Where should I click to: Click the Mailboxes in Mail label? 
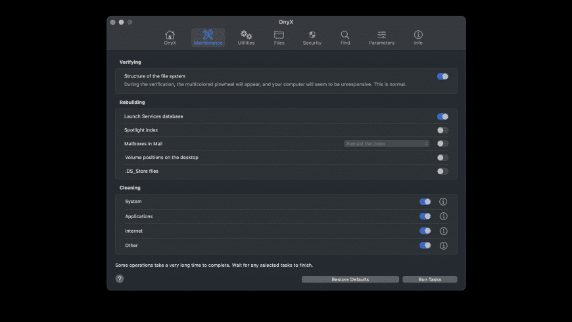[143, 144]
